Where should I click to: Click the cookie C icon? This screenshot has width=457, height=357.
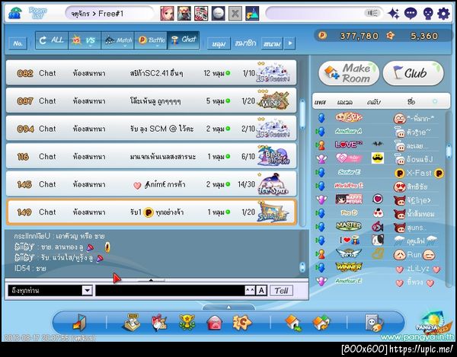242,323
